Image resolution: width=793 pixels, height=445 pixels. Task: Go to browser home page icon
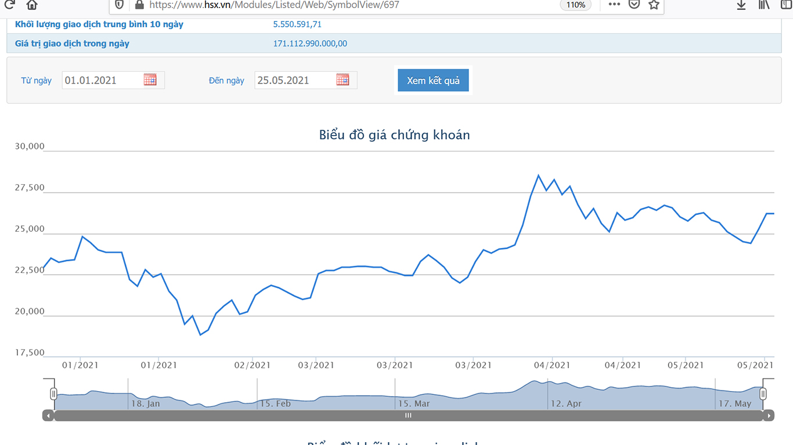tap(32, 5)
